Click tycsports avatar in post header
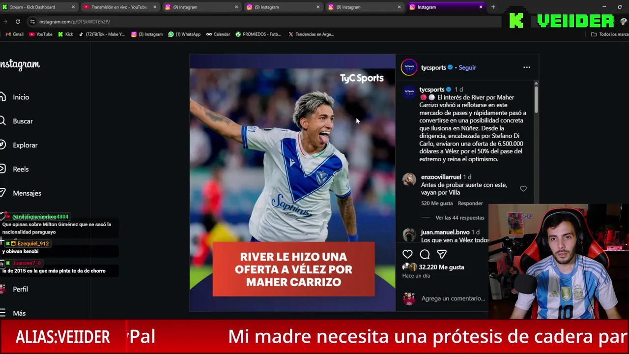629x354 pixels. coord(409,67)
